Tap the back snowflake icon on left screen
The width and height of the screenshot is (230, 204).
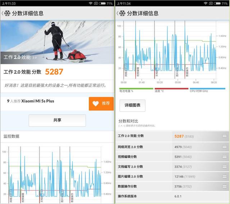click(7, 13)
